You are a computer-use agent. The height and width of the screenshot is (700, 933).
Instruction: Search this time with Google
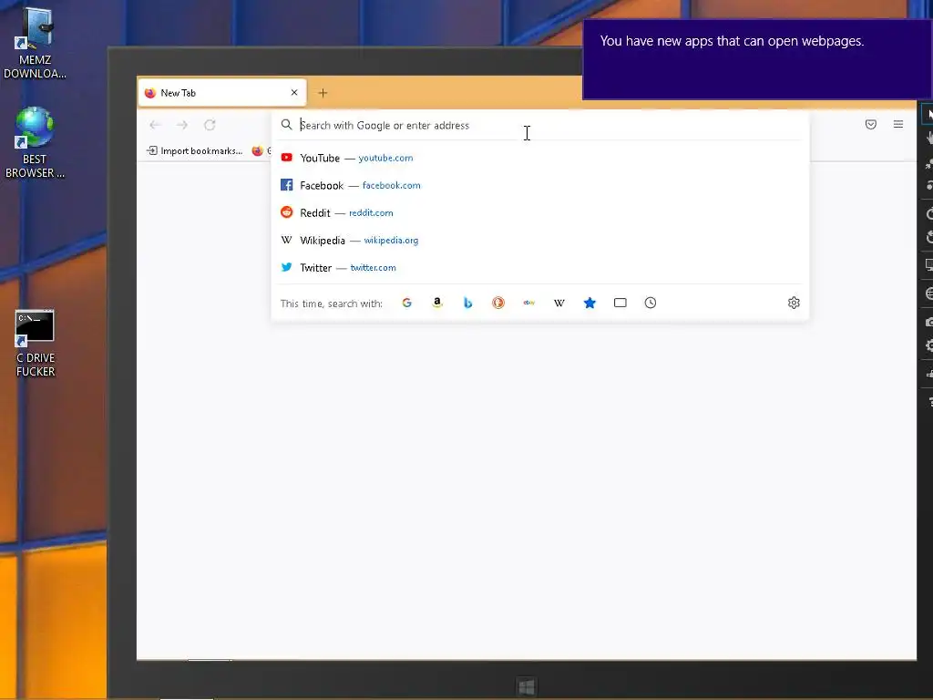(407, 303)
